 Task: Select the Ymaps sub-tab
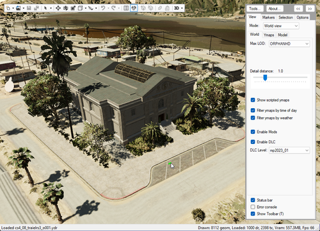[x=269, y=35]
